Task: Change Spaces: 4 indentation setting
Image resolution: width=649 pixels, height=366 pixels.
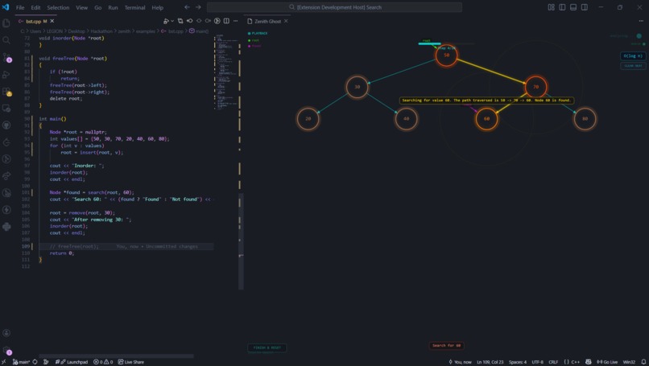Action: pos(518,362)
